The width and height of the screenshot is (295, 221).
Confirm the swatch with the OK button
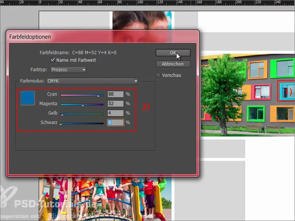[x=173, y=53]
